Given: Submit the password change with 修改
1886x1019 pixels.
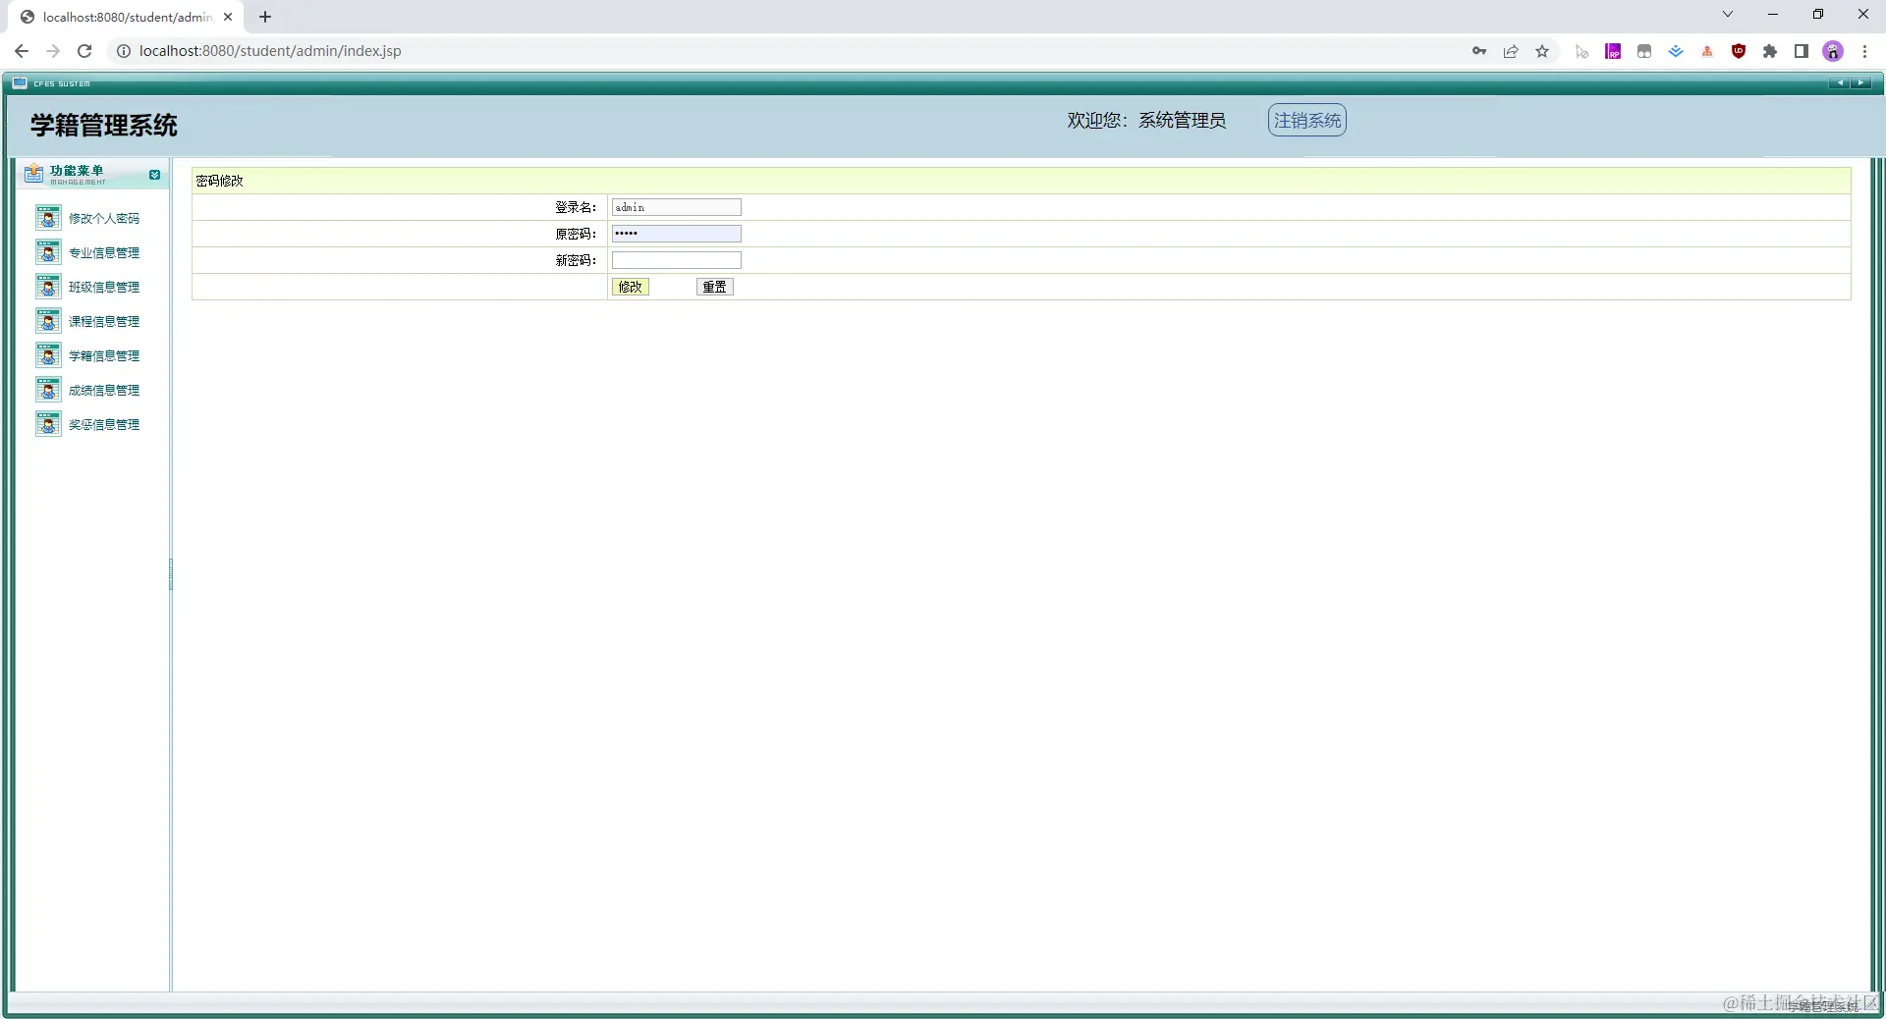Looking at the screenshot, I should pyautogui.click(x=630, y=287).
